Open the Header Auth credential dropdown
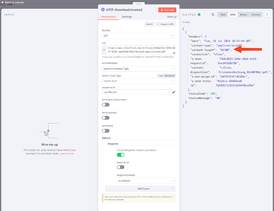 tap(136, 92)
